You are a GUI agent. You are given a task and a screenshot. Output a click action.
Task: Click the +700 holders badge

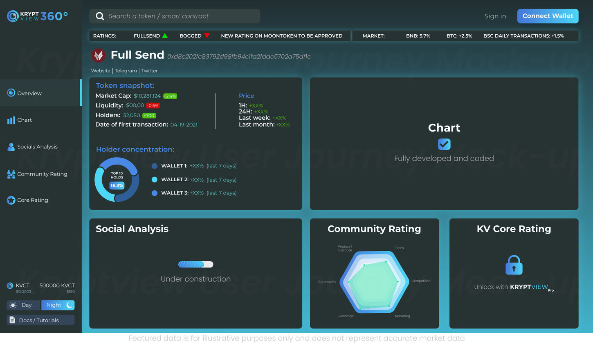[149, 116]
